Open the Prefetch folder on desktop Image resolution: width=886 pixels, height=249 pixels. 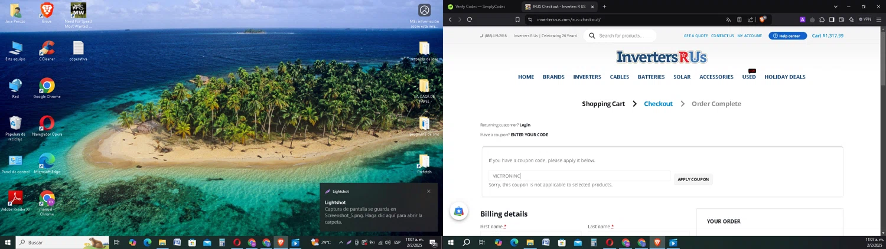tap(424, 164)
